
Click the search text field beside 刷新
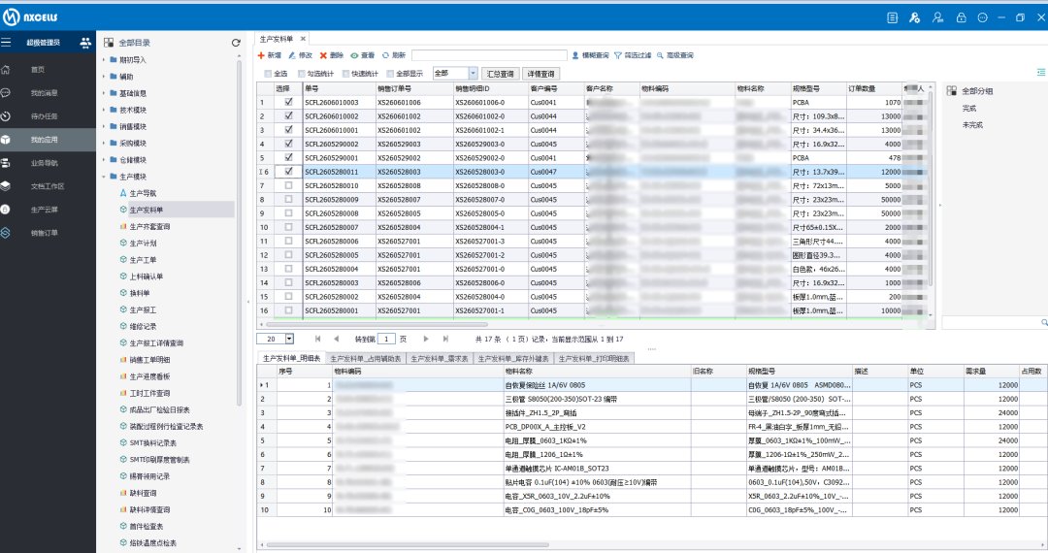click(x=489, y=55)
